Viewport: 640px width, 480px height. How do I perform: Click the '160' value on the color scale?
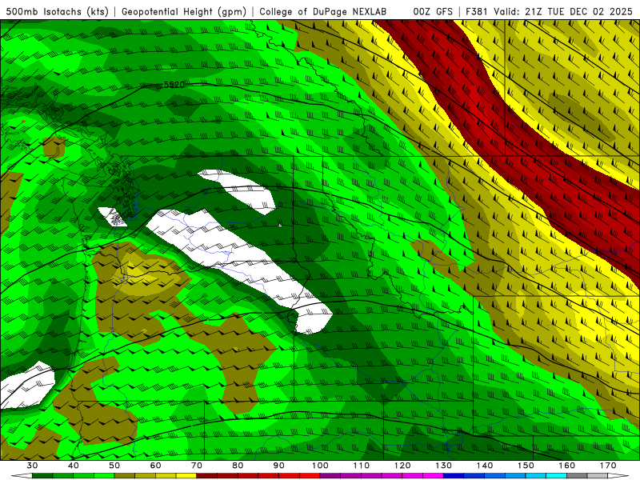click(567, 466)
